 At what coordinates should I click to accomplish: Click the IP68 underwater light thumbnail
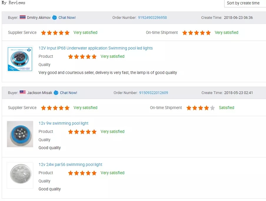click(x=20, y=59)
